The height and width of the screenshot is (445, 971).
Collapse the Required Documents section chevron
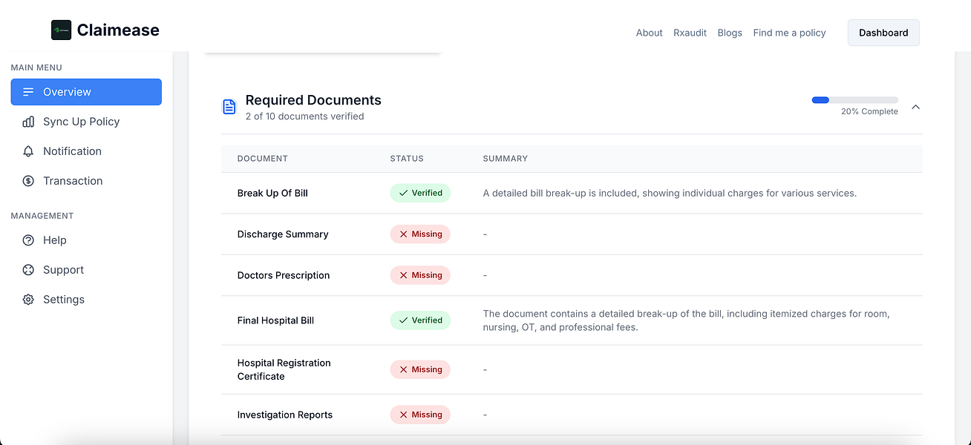915,107
